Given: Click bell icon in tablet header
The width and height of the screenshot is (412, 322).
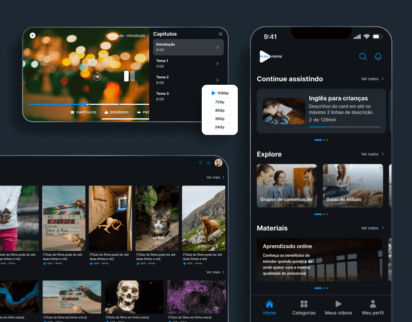Looking at the screenshot, I should point(209,163).
